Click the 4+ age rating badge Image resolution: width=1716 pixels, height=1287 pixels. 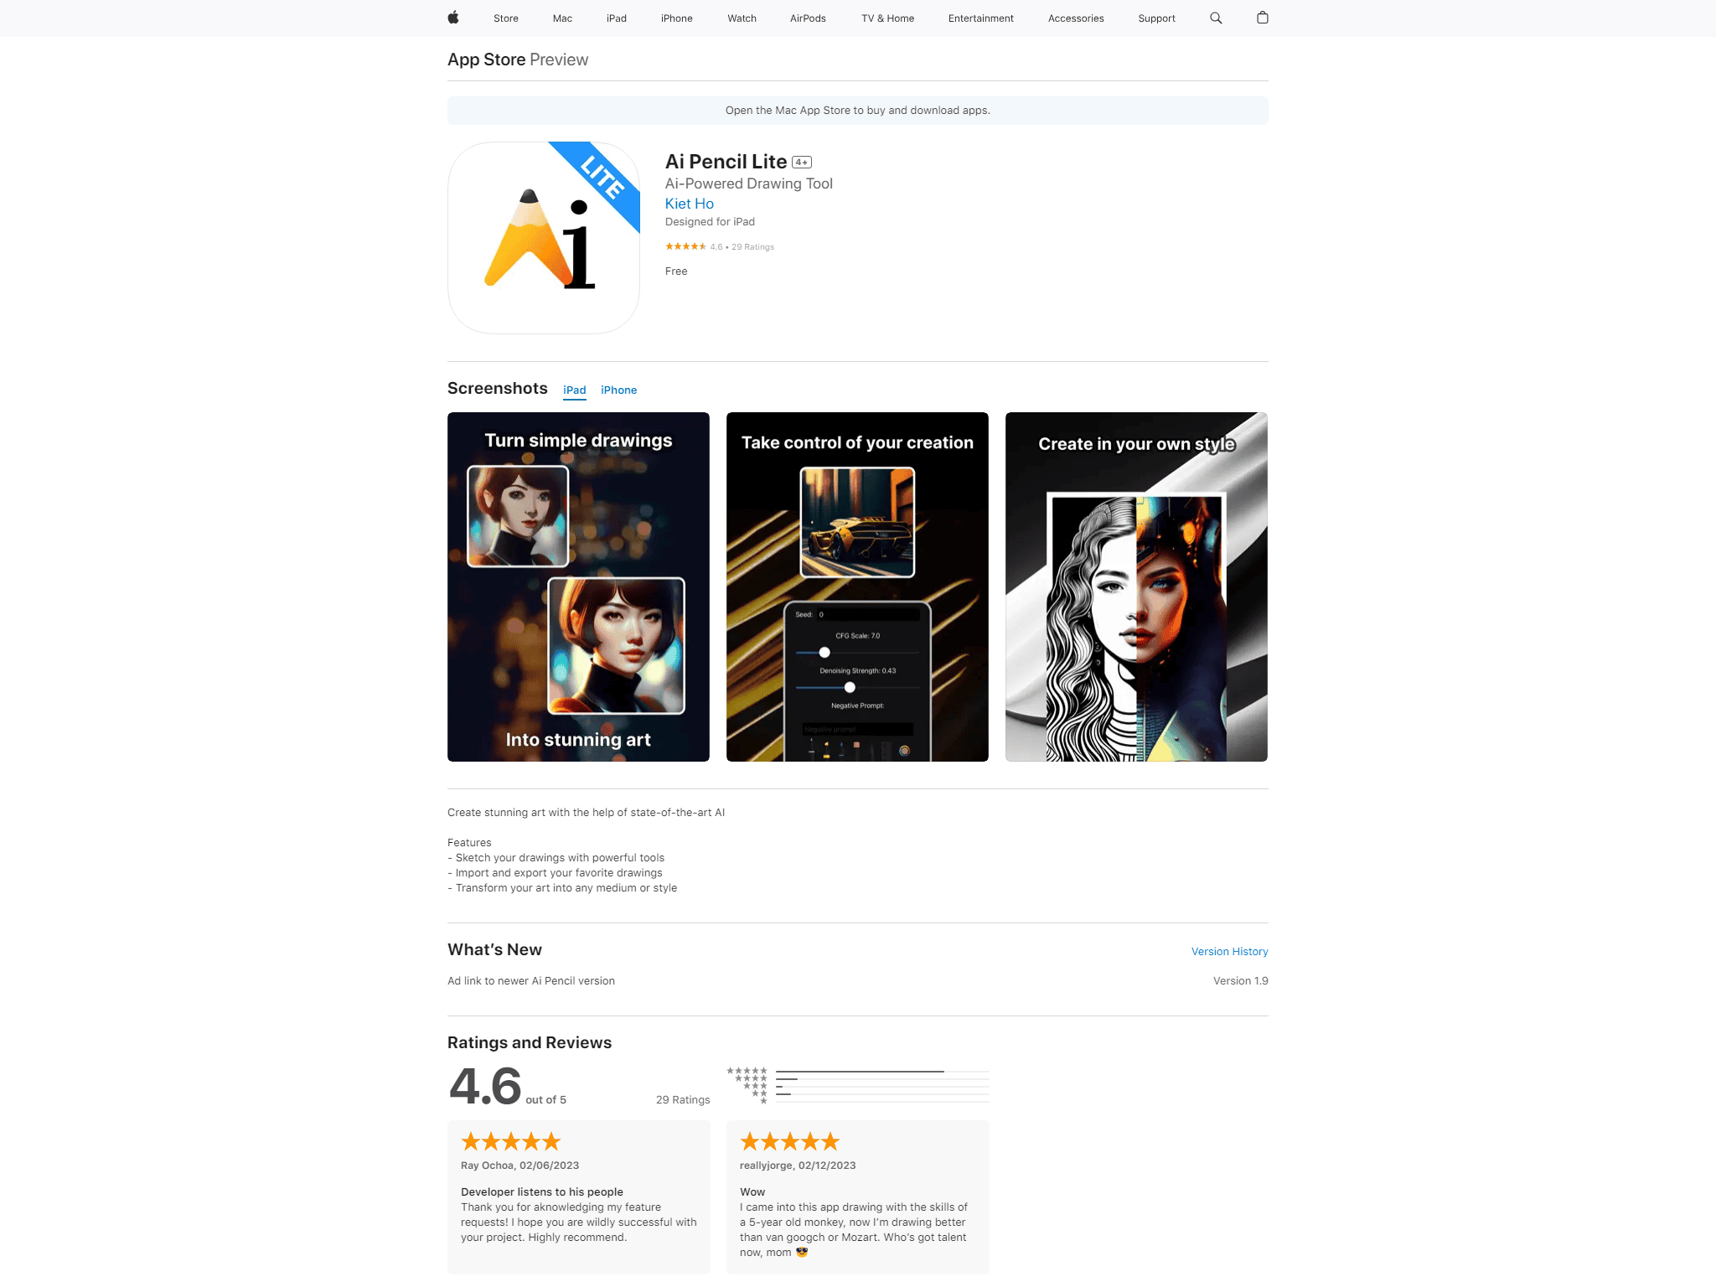coord(802,163)
